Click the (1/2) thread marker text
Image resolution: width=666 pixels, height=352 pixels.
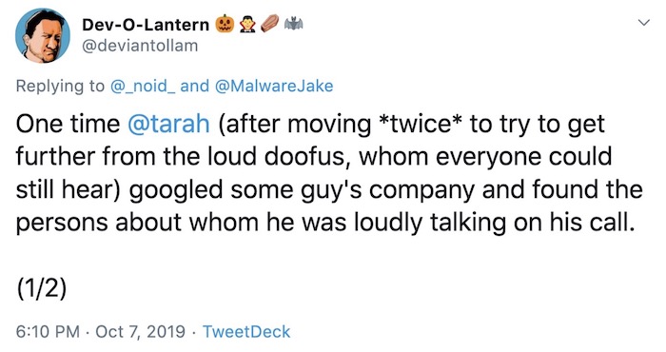[x=42, y=288]
